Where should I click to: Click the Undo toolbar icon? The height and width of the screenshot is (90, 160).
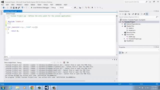point(22,8)
